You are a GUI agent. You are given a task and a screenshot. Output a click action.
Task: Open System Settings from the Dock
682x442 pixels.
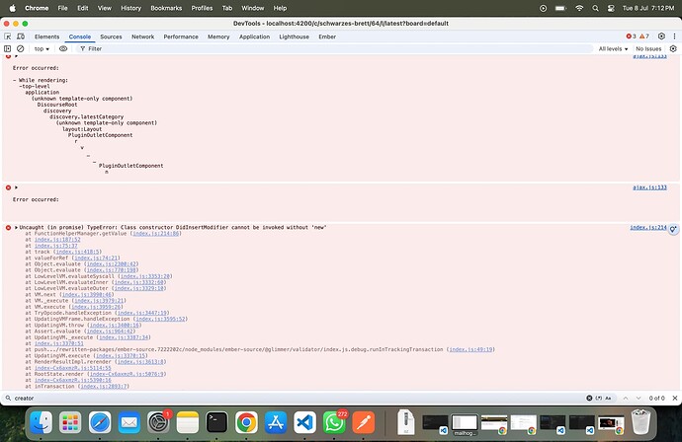coord(158,422)
